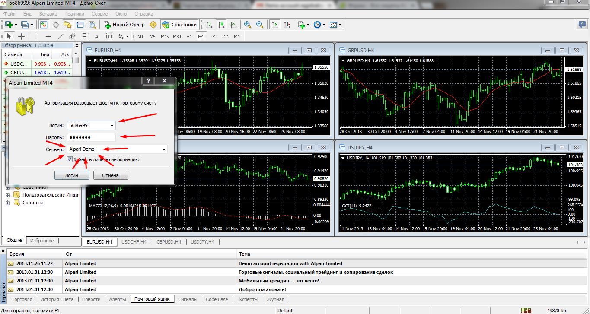This screenshot has height=314, width=590.
Task: Open the Сервер Alpari-Demo dropdown
Action: tap(164, 149)
